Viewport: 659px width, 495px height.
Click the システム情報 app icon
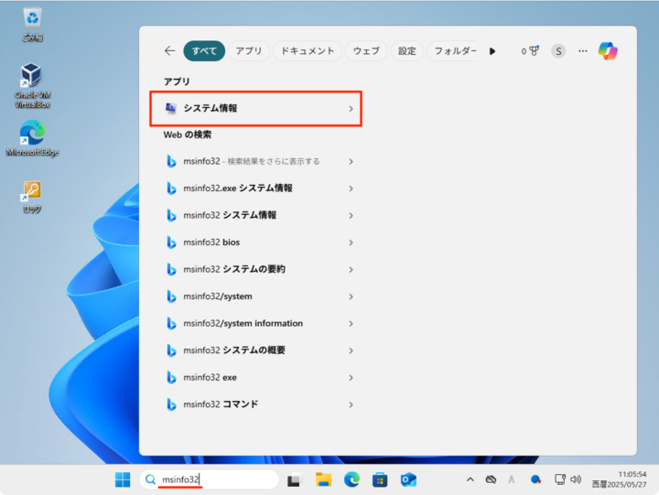pos(170,108)
